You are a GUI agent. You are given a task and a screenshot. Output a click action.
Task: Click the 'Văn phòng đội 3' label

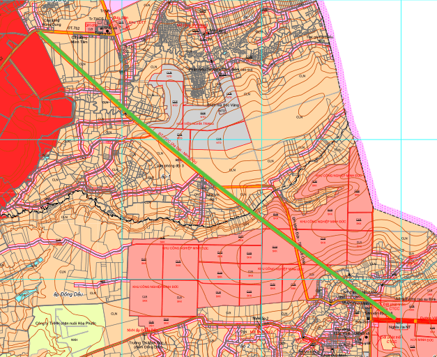[171, 166]
